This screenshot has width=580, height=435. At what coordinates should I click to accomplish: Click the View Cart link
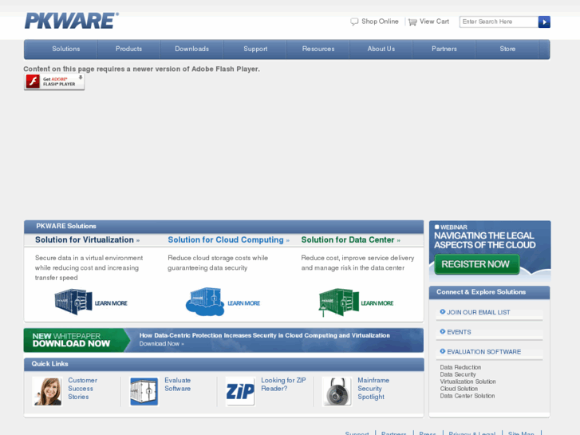point(434,22)
